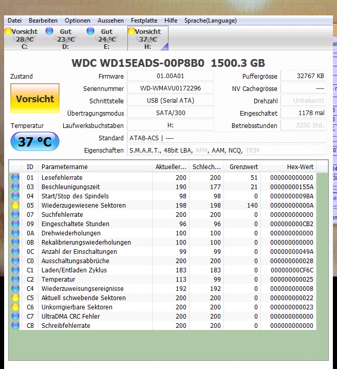Click the Schnittstelle field USB (Serial ATA)
Image resolution: width=337 pixels, height=369 pixels.
click(x=171, y=101)
